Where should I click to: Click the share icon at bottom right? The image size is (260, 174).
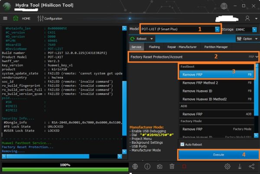[252, 166]
